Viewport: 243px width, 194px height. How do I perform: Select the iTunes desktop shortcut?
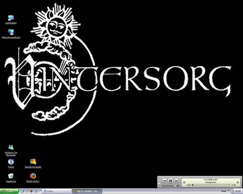[11, 163]
